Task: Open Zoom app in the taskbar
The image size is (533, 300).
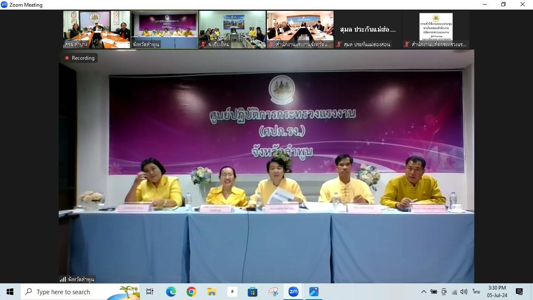Action: click(294, 292)
